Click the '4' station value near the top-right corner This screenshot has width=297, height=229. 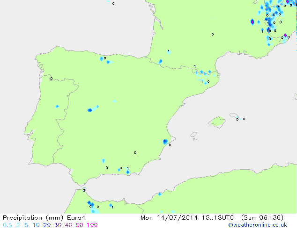pyautogui.click(x=278, y=7)
